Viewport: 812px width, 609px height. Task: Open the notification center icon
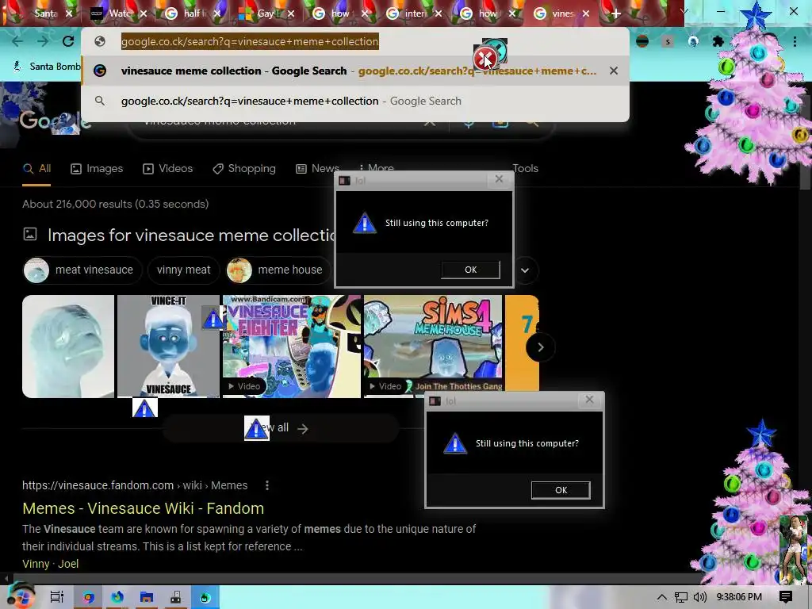click(786, 597)
